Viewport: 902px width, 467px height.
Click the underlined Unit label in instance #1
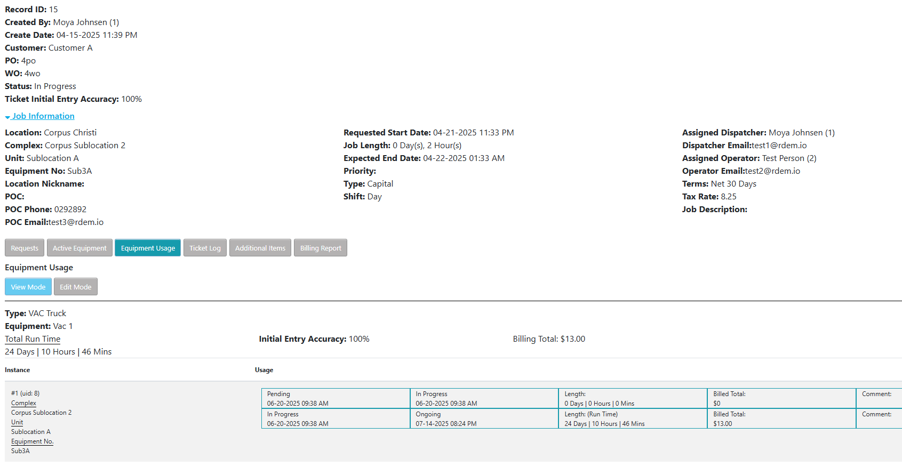[17, 422]
